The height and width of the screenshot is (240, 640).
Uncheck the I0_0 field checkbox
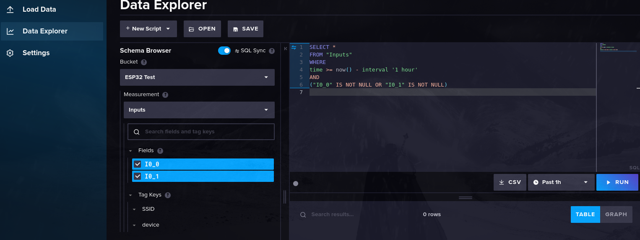[x=138, y=164]
